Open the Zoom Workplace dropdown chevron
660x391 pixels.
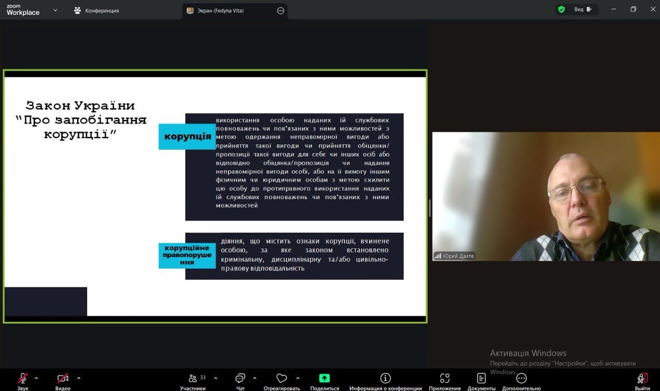pyautogui.click(x=55, y=10)
